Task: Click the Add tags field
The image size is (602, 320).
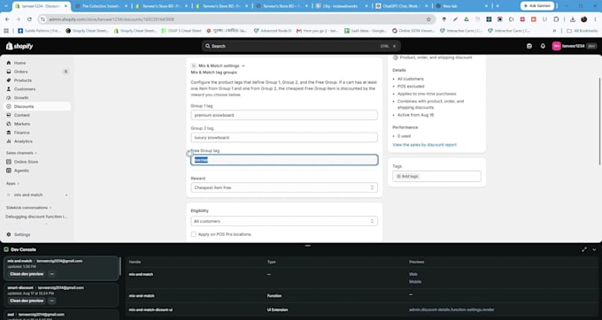Action: click(436, 176)
